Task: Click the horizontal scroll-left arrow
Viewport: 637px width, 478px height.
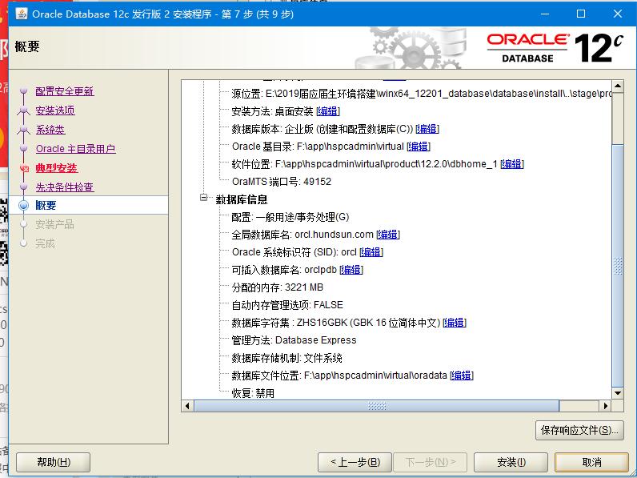Action: click(x=187, y=406)
